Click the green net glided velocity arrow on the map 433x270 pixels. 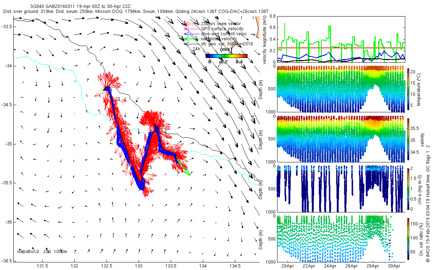tap(183, 168)
